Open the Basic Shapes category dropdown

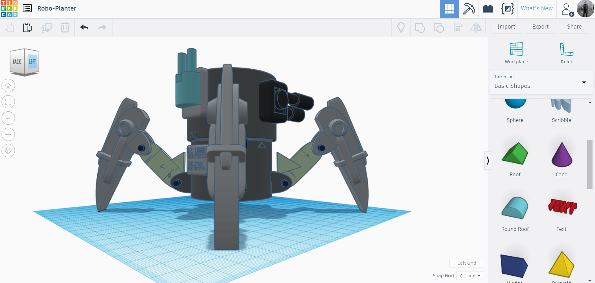541,82
